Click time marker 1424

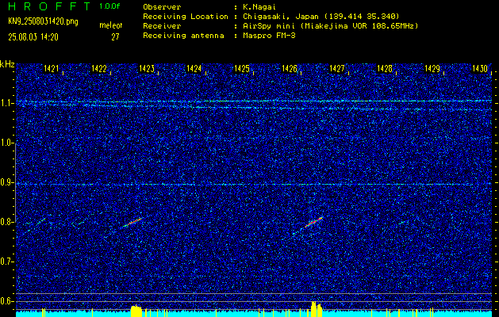(x=194, y=68)
